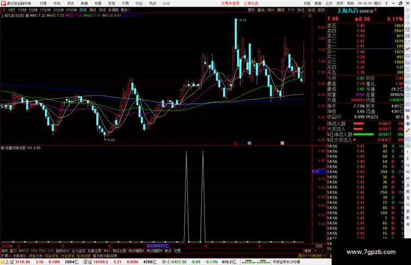Open the 帮助 menu
Viewport: 411px width, 265px height.
pos(351,3)
